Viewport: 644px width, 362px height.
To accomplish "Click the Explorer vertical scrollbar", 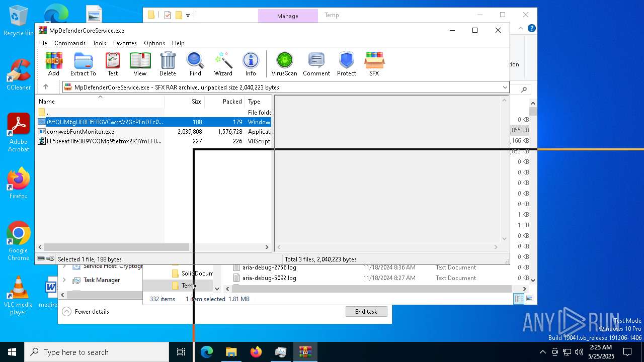I will click(533, 111).
